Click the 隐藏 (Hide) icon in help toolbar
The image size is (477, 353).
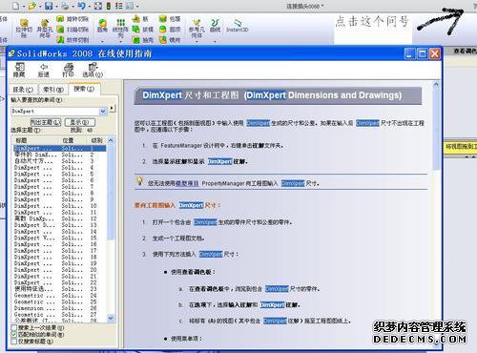(19, 70)
